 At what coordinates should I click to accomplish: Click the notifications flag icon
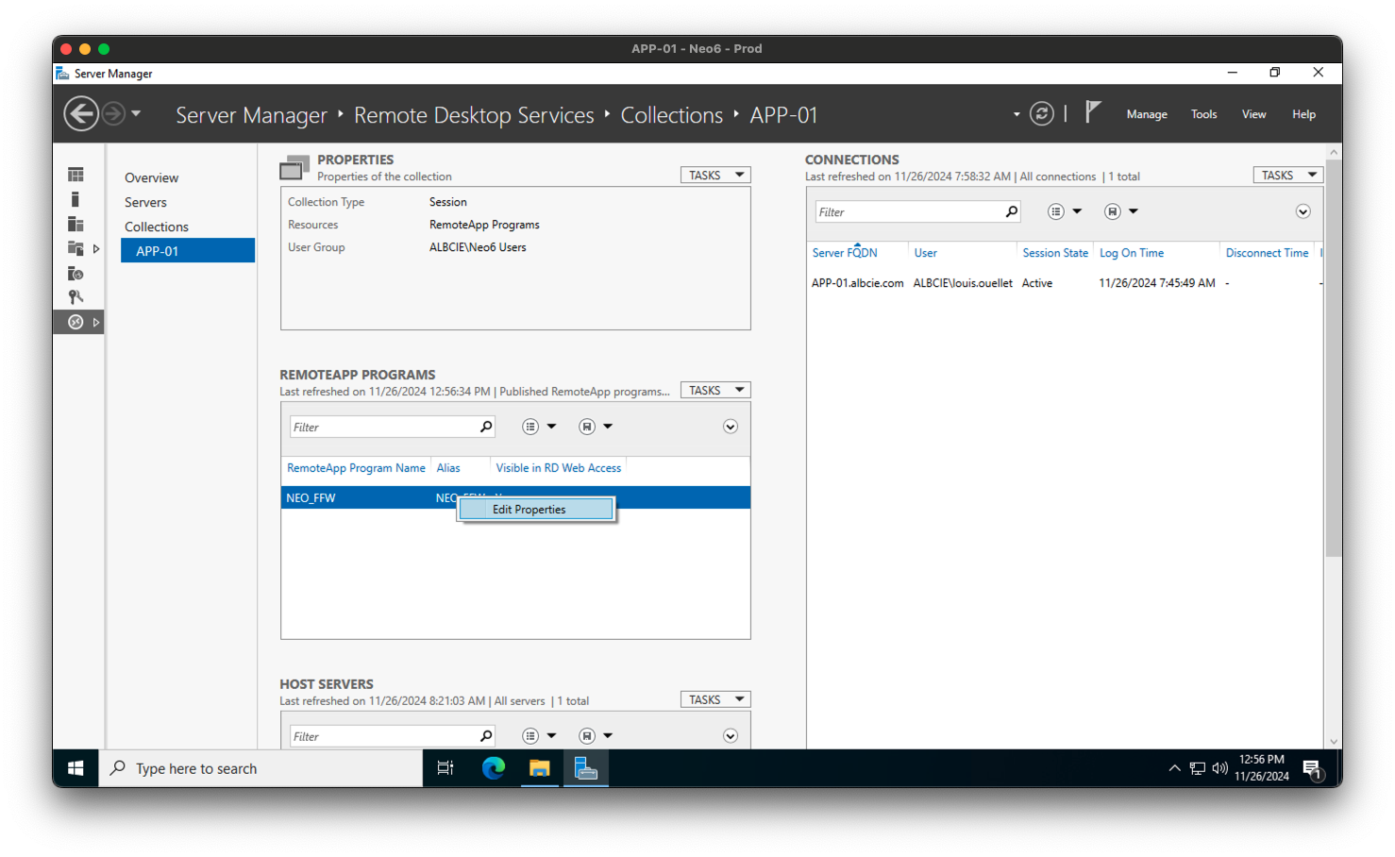[1092, 111]
